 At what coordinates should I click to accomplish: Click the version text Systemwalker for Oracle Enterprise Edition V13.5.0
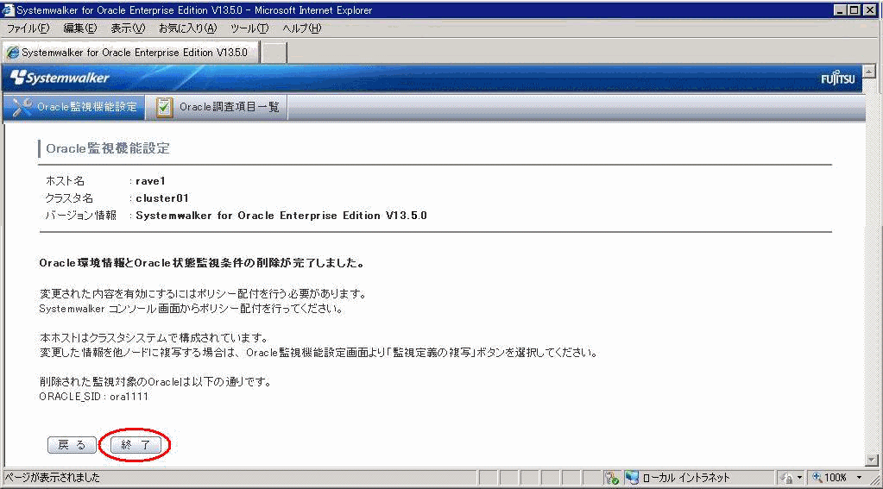coord(281,216)
